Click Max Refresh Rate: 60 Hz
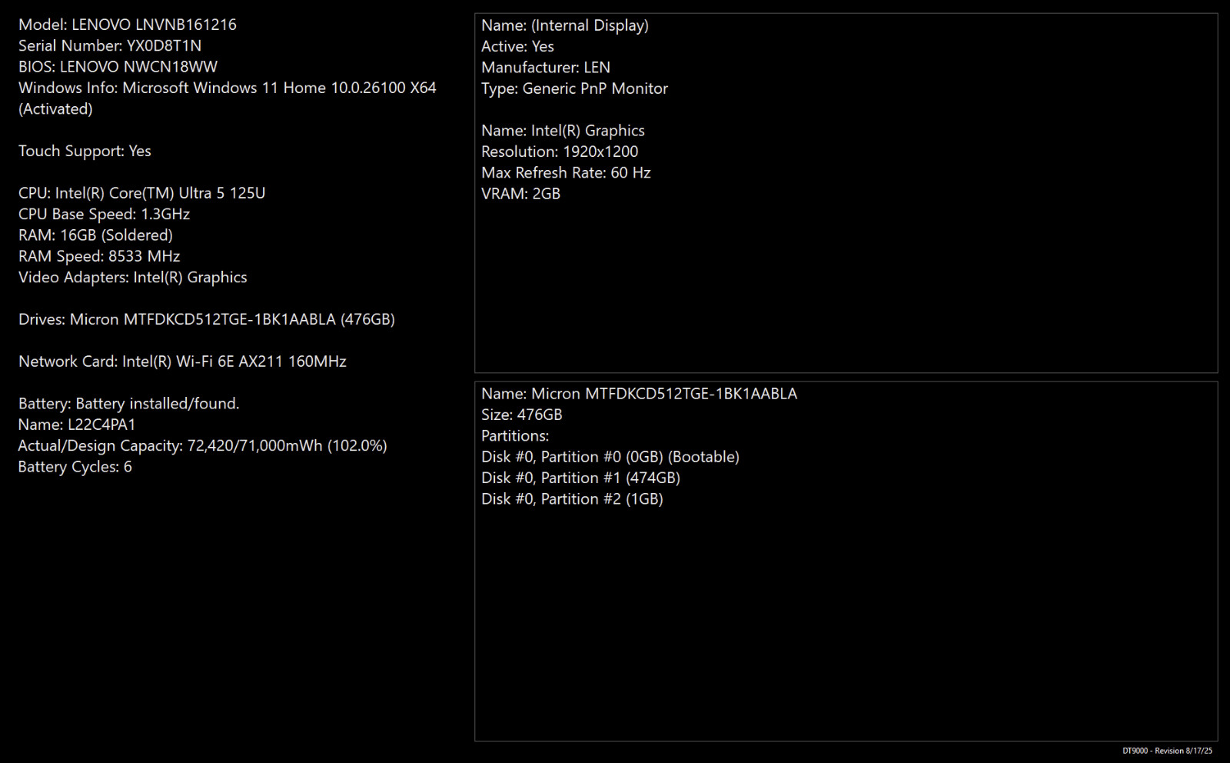Viewport: 1230px width, 763px height. (566, 173)
